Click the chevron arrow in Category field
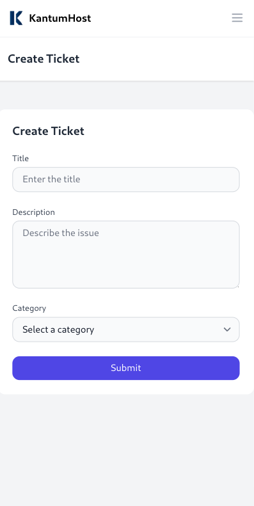 tap(227, 329)
